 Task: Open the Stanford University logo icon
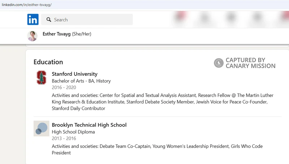tap(41, 77)
